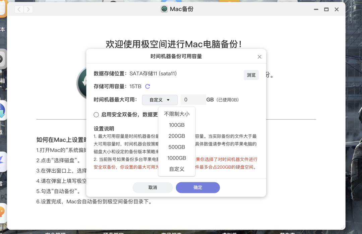Click the 时间机器备份可用容量 dialog title
This screenshot has height=234, width=362.
coord(176,56)
